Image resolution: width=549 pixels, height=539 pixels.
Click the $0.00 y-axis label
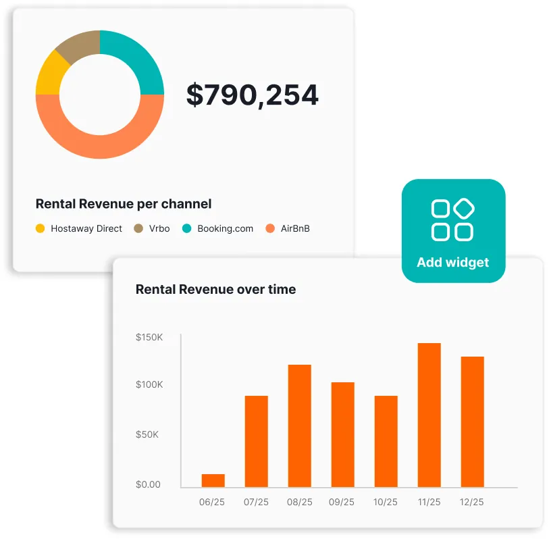pos(148,484)
